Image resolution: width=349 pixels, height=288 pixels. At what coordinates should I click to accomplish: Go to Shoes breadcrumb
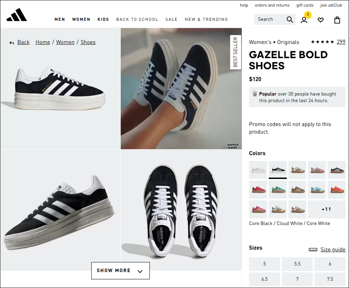(x=88, y=42)
